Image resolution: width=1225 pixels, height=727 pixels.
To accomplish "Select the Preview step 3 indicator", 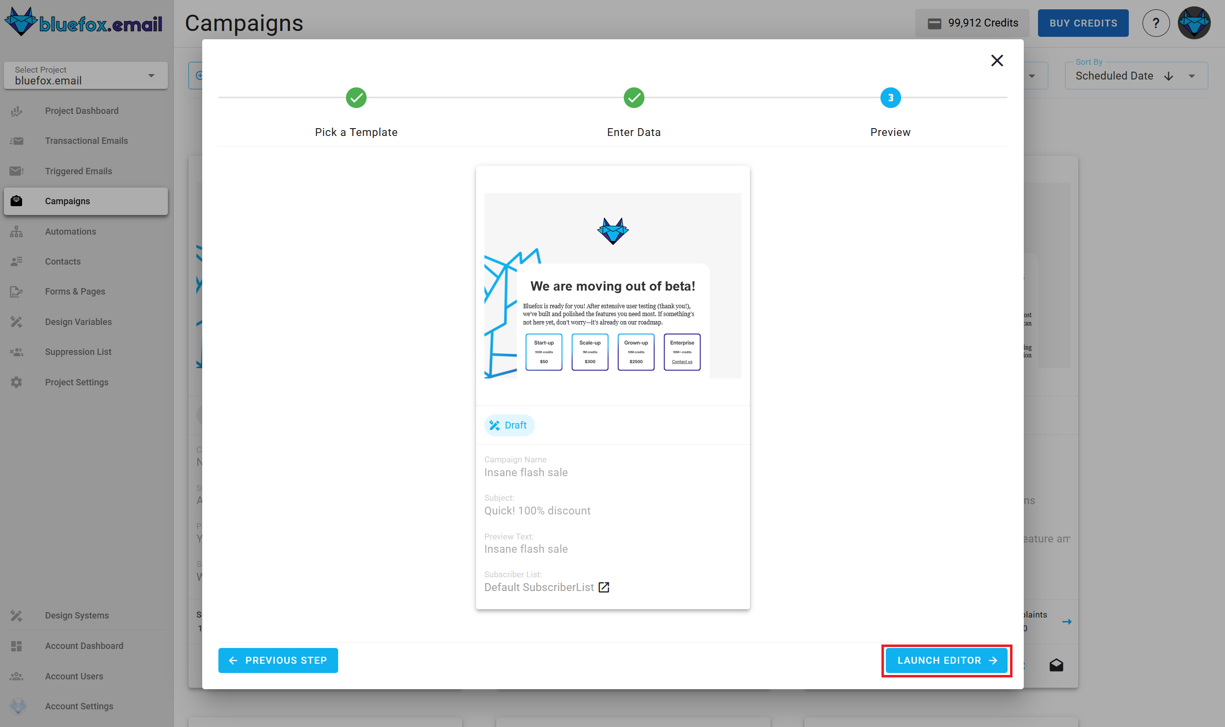I will click(890, 98).
